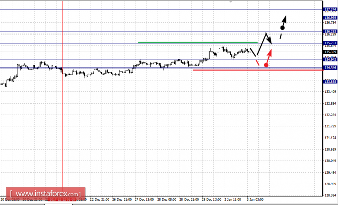Select the 137.374 price level label
Image resolution: width=338 pixels, height=205 pixels.
330,10
